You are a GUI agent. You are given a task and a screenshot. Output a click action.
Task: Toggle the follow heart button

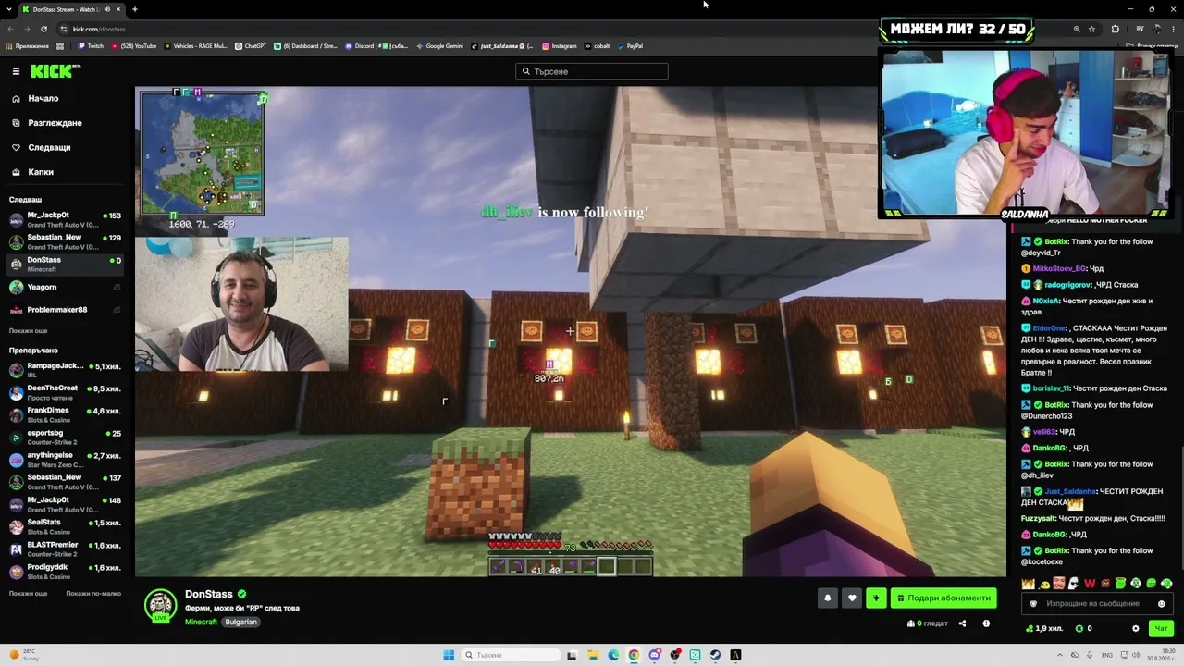click(852, 598)
